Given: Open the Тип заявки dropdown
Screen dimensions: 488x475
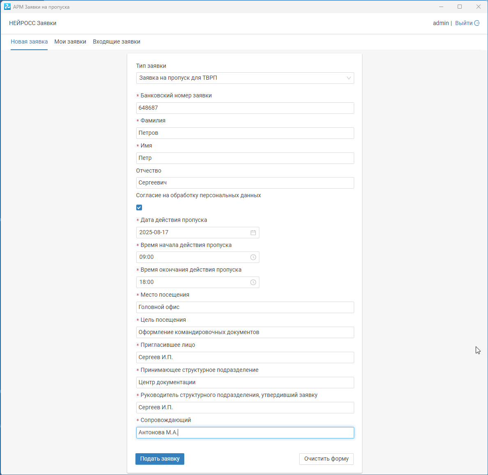Looking at the screenshot, I should (x=245, y=78).
